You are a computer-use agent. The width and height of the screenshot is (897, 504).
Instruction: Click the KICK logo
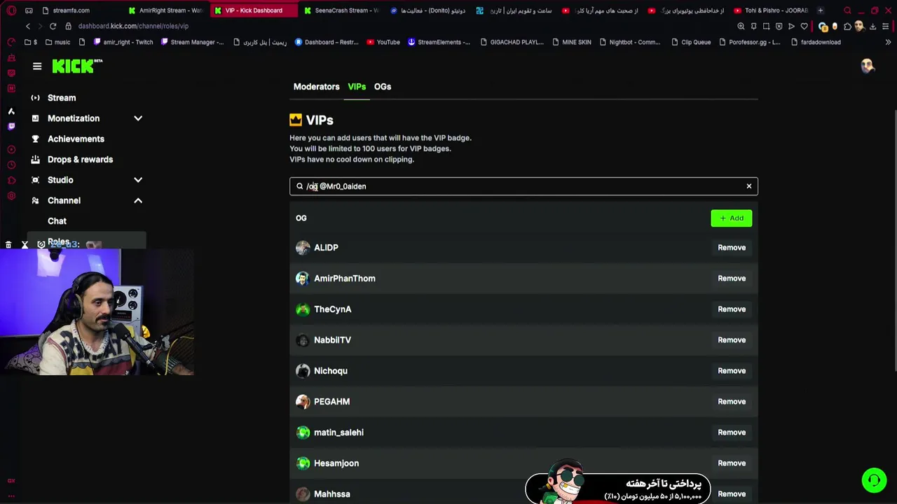click(x=77, y=66)
